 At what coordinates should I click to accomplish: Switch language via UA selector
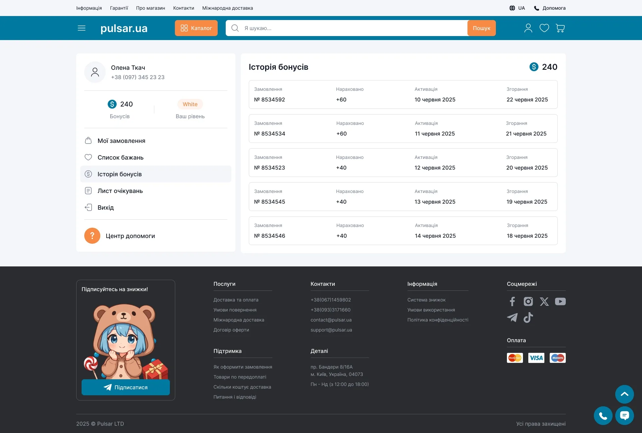[x=517, y=8]
